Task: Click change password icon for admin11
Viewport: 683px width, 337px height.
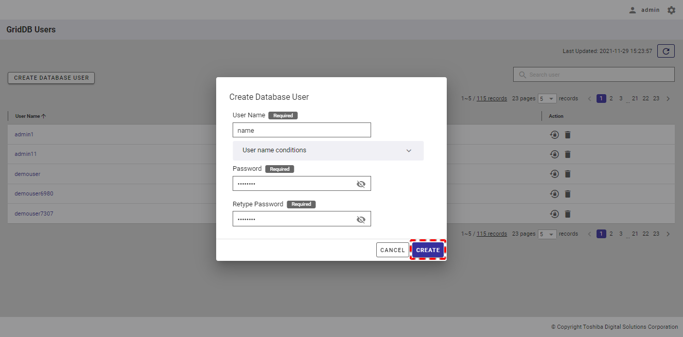Action: (554, 154)
